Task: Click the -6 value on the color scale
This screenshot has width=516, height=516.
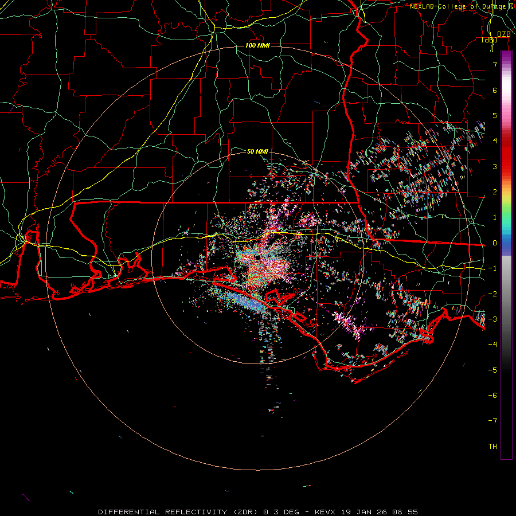Action: [492, 395]
